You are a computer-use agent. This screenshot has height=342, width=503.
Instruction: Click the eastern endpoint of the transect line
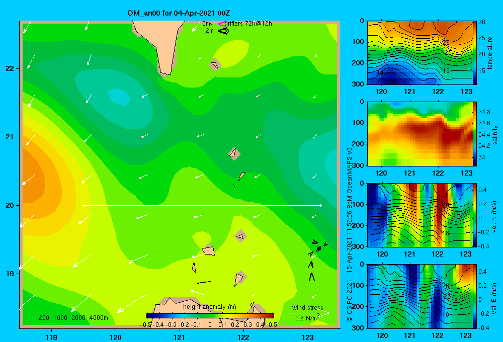(320, 205)
